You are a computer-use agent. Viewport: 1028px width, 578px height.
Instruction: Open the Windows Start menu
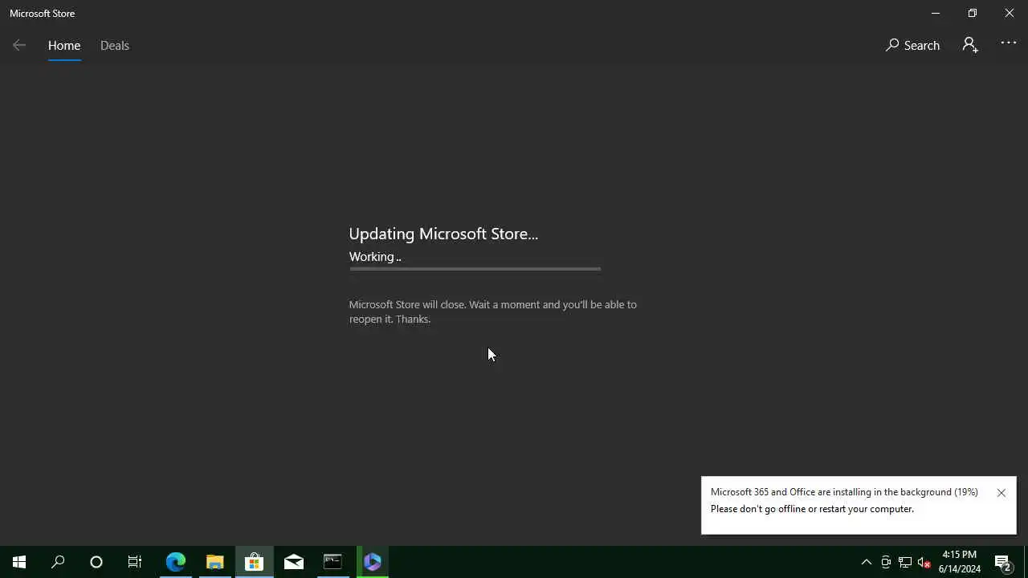19,562
